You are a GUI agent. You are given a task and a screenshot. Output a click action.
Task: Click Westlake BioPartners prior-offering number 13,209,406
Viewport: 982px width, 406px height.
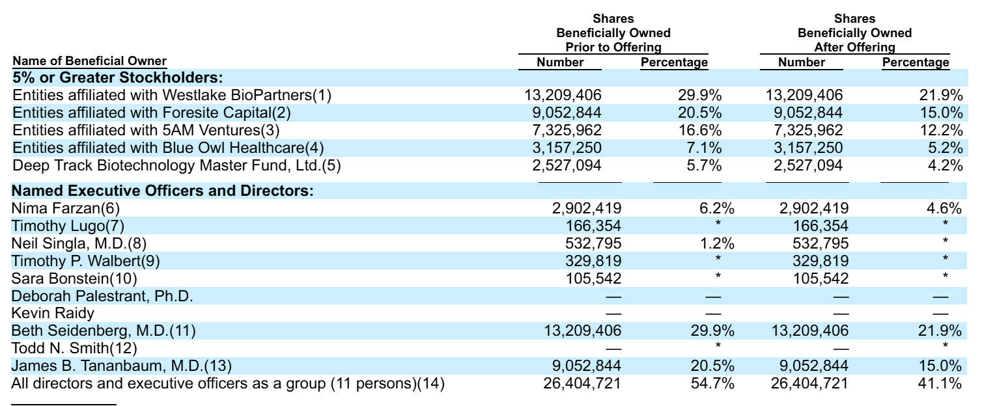563,95
